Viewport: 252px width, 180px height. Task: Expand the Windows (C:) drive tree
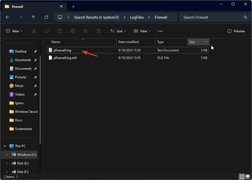tap(7, 155)
